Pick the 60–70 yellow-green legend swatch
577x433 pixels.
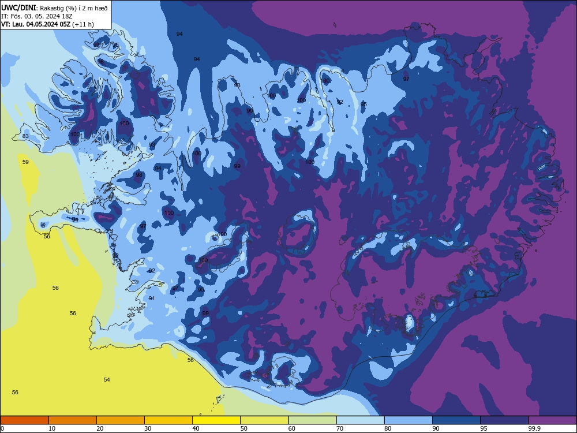point(312,420)
